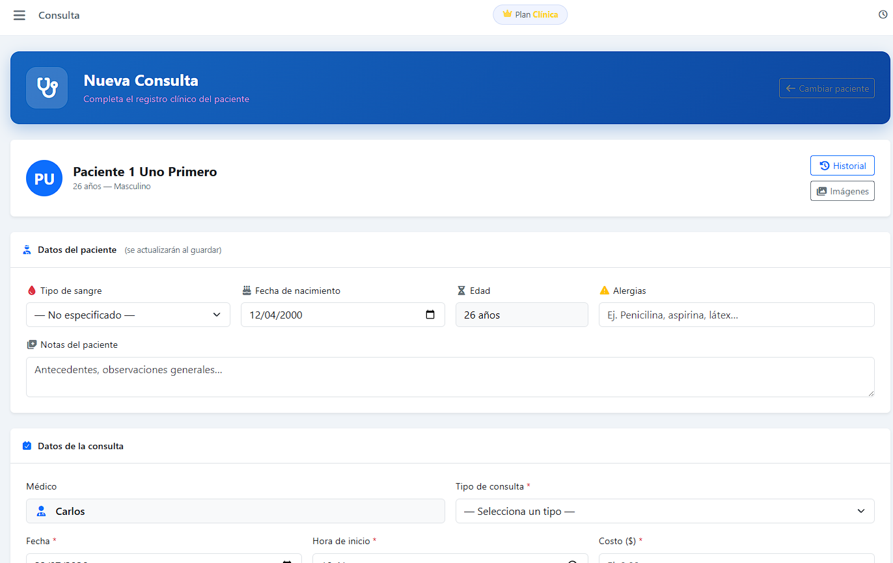Click the Notas del paciente textarea

pos(450,377)
